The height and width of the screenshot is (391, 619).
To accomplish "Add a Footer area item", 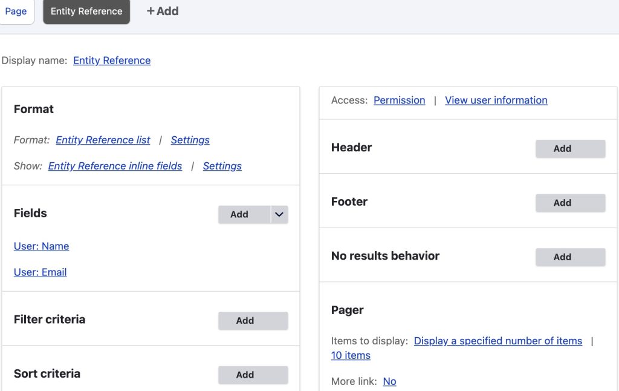I will [x=570, y=203].
